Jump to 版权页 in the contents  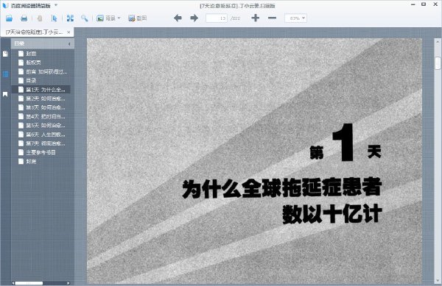pos(33,62)
